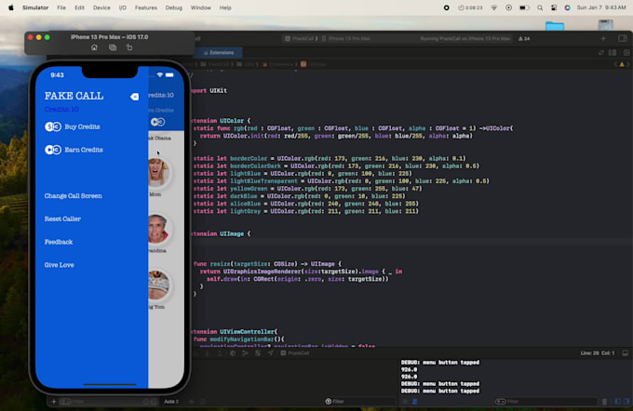
Task: Tap the Earn Credits video coin icon
Action: coord(53,150)
